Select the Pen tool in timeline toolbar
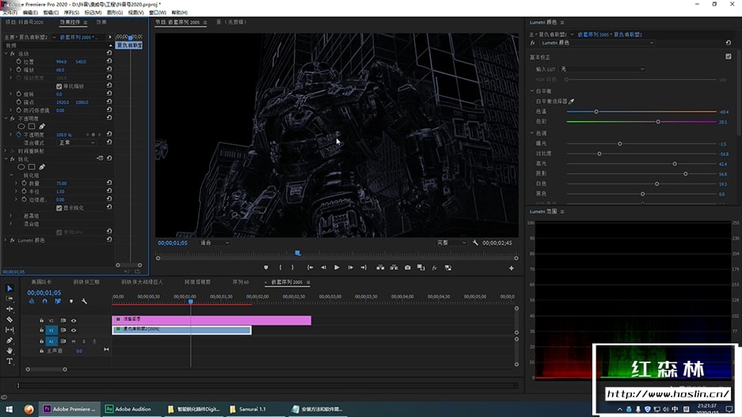Viewport: 742px width, 417px height. pyautogui.click(x=10, y=340)
